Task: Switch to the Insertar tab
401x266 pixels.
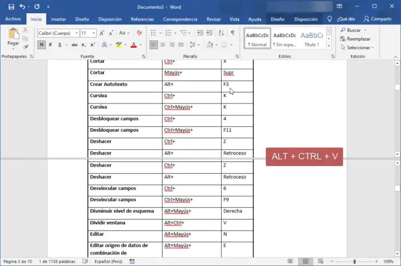Action: (x=58, y=19)
